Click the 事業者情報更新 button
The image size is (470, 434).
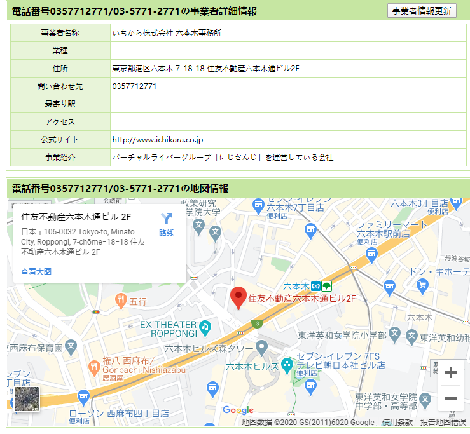(422, 11)
